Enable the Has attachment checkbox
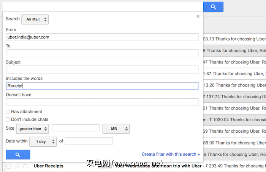Image resolution: width=266 pixels, height=172 pixels. [x=8, y=112]
